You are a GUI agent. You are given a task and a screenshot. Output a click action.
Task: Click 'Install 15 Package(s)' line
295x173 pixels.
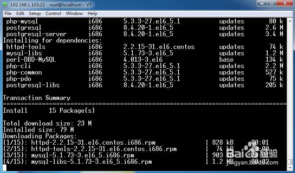click(49, 111)
